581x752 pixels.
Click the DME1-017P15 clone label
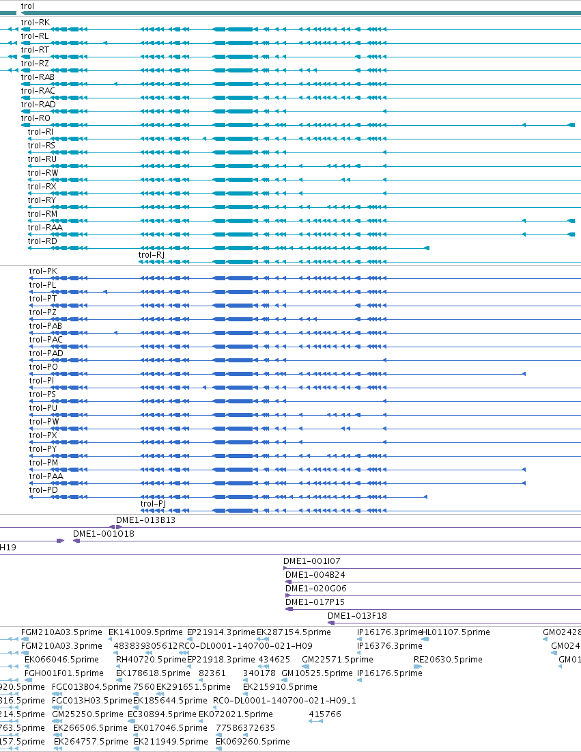coord(315,602)
